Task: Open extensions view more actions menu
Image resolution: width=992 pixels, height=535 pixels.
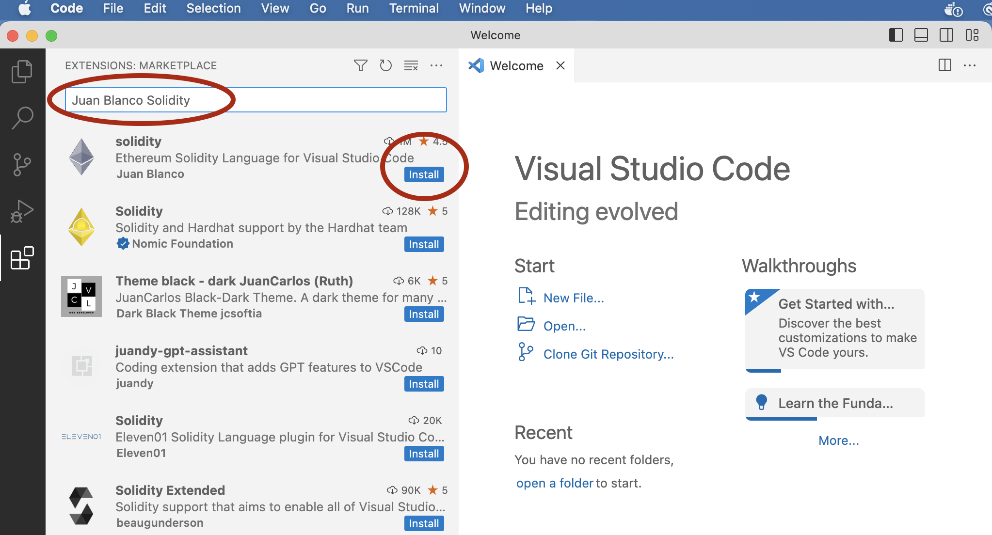Action: pos(436,65)
